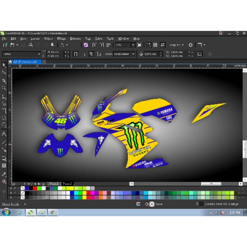
Task: Open the File menu
Action: click(4, 39)
